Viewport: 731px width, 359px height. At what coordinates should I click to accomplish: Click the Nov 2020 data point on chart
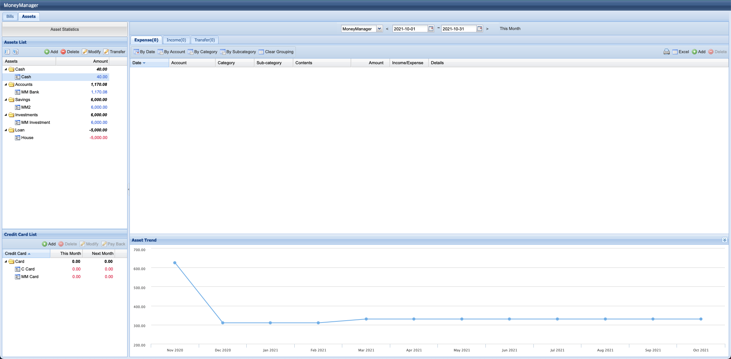(175, 263)
